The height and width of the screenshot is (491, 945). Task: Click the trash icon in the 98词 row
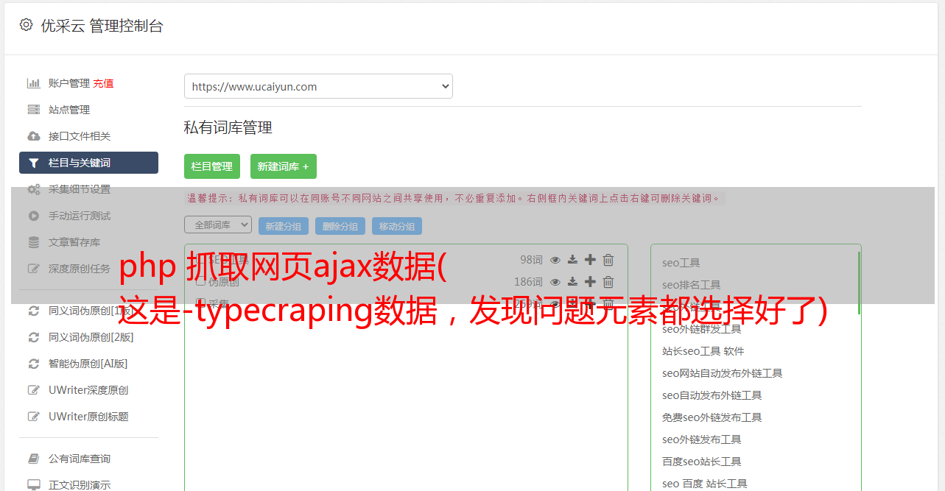point(608,260)
